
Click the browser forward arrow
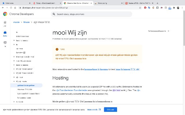(x=7, y=8)
